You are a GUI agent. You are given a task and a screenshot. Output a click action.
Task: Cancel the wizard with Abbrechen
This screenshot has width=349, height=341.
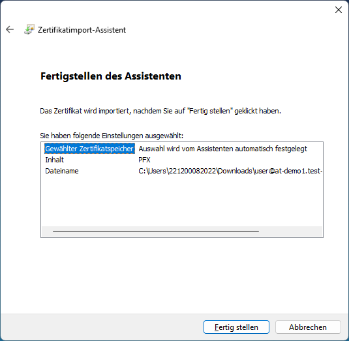tap(308, 327)
